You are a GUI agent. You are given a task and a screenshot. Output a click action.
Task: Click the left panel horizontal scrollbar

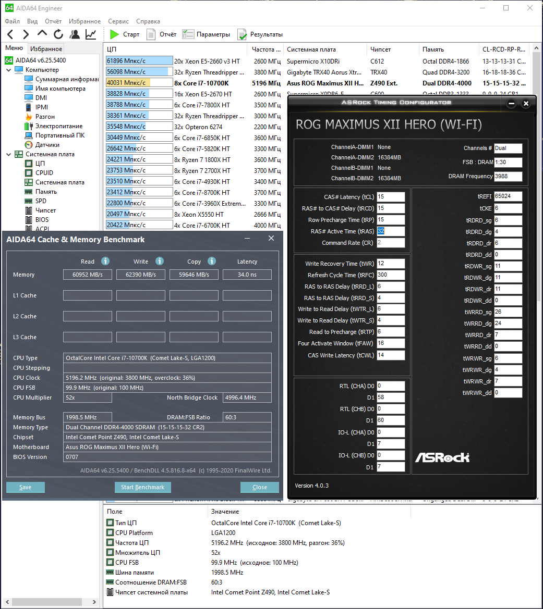46,602
